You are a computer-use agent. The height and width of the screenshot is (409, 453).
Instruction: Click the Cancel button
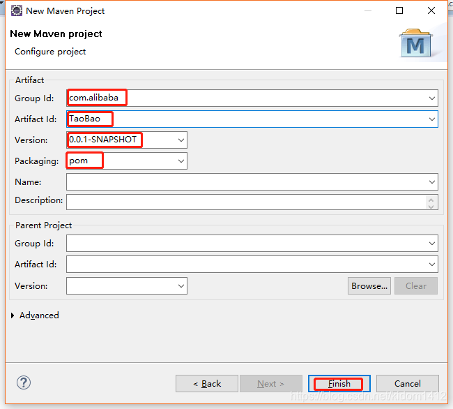coord(408,384)
